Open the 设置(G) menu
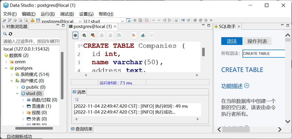Image resolution: width=292 pixels, height=139 pixels. [86, 14]
